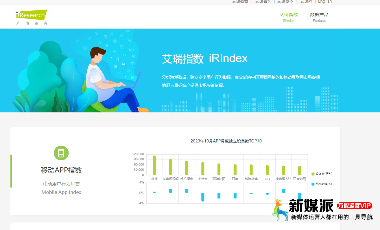Click the 微信 x-axis label
This screenshot has height=230, width=380.
(x=154, y=179)
